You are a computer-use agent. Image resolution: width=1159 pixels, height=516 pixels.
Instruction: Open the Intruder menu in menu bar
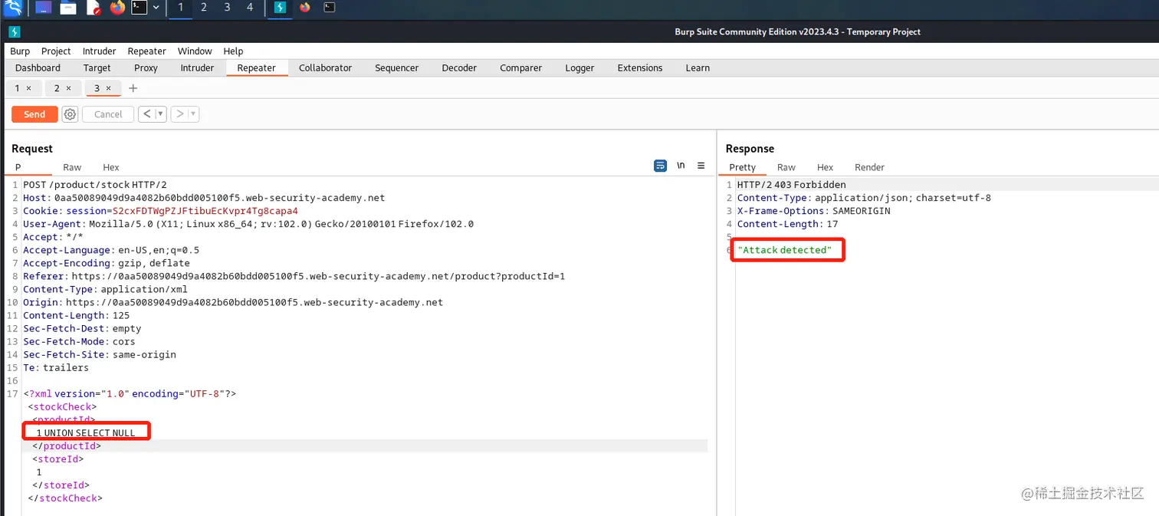point(99,51)
